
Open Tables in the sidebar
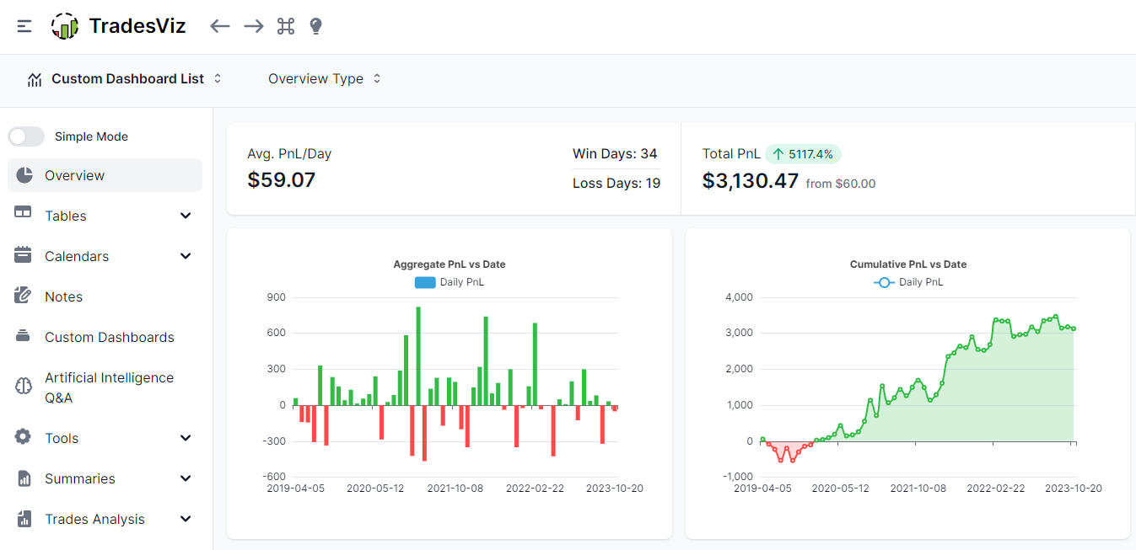105,216
